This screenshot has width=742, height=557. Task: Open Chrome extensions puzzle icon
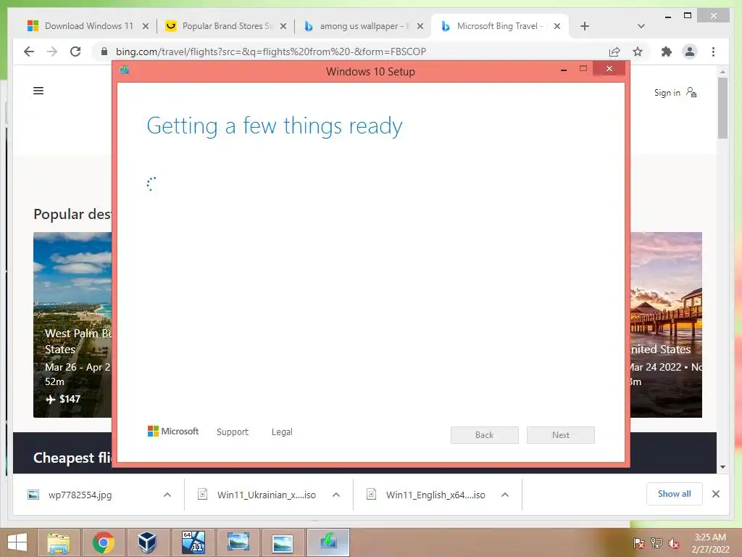[667, 51]
